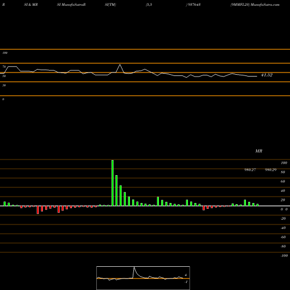Click the 'SI & MR' header text
The image size is (290, 290).
[x=31, y=5]
